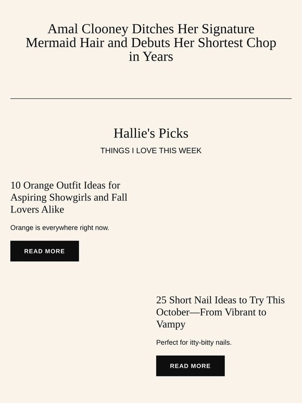Open the Amal Clooney haircut headline article

(151, 43)
